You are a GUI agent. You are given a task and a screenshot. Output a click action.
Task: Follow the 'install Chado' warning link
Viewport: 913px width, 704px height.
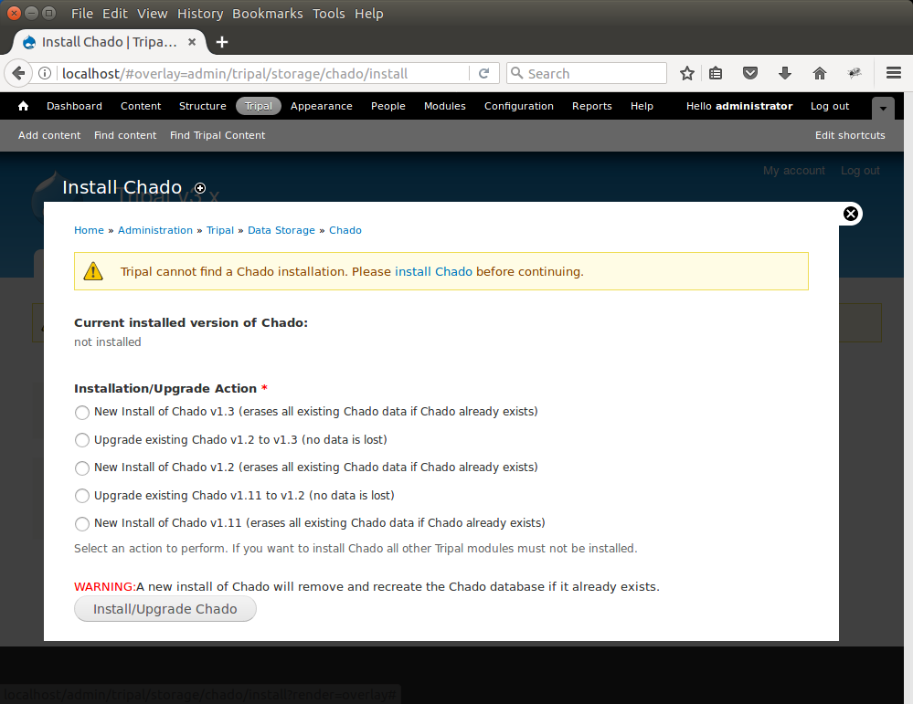click(433, 271)
